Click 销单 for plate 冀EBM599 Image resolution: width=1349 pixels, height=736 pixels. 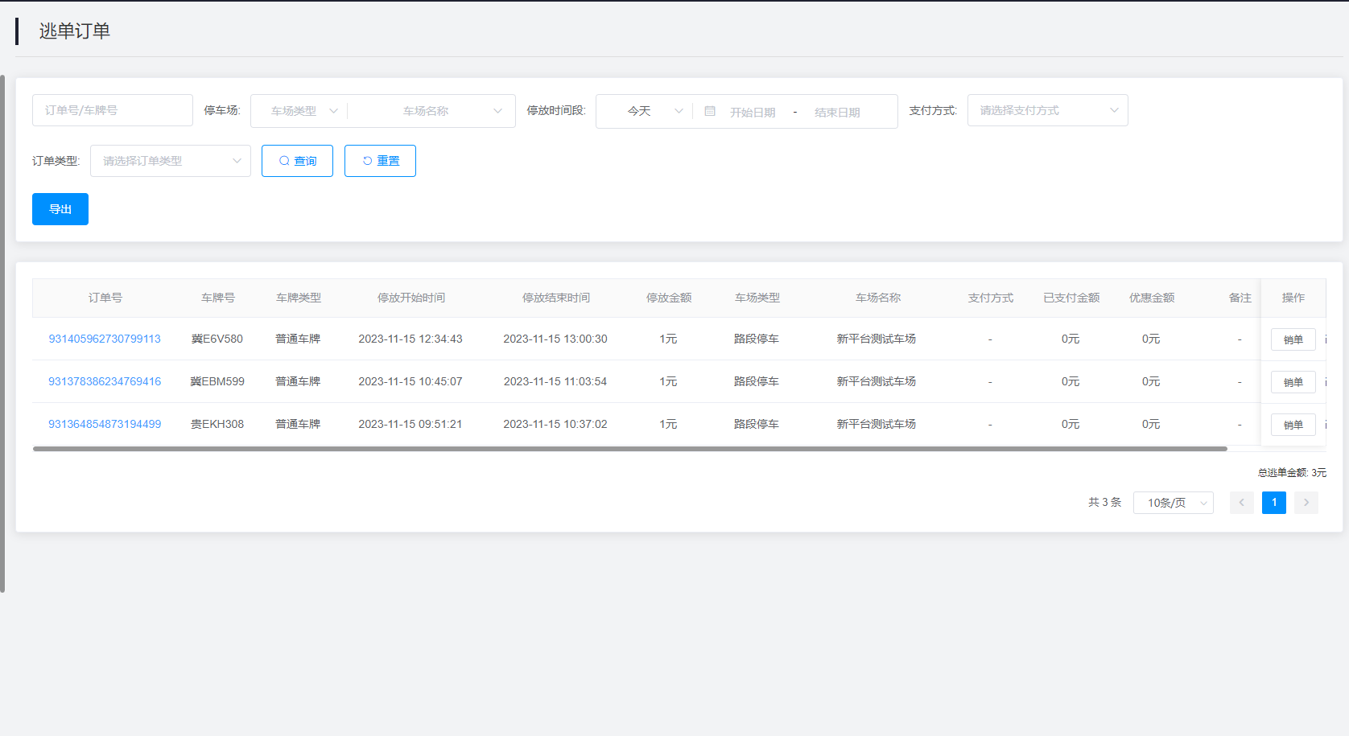click(x=1293, y=382)
